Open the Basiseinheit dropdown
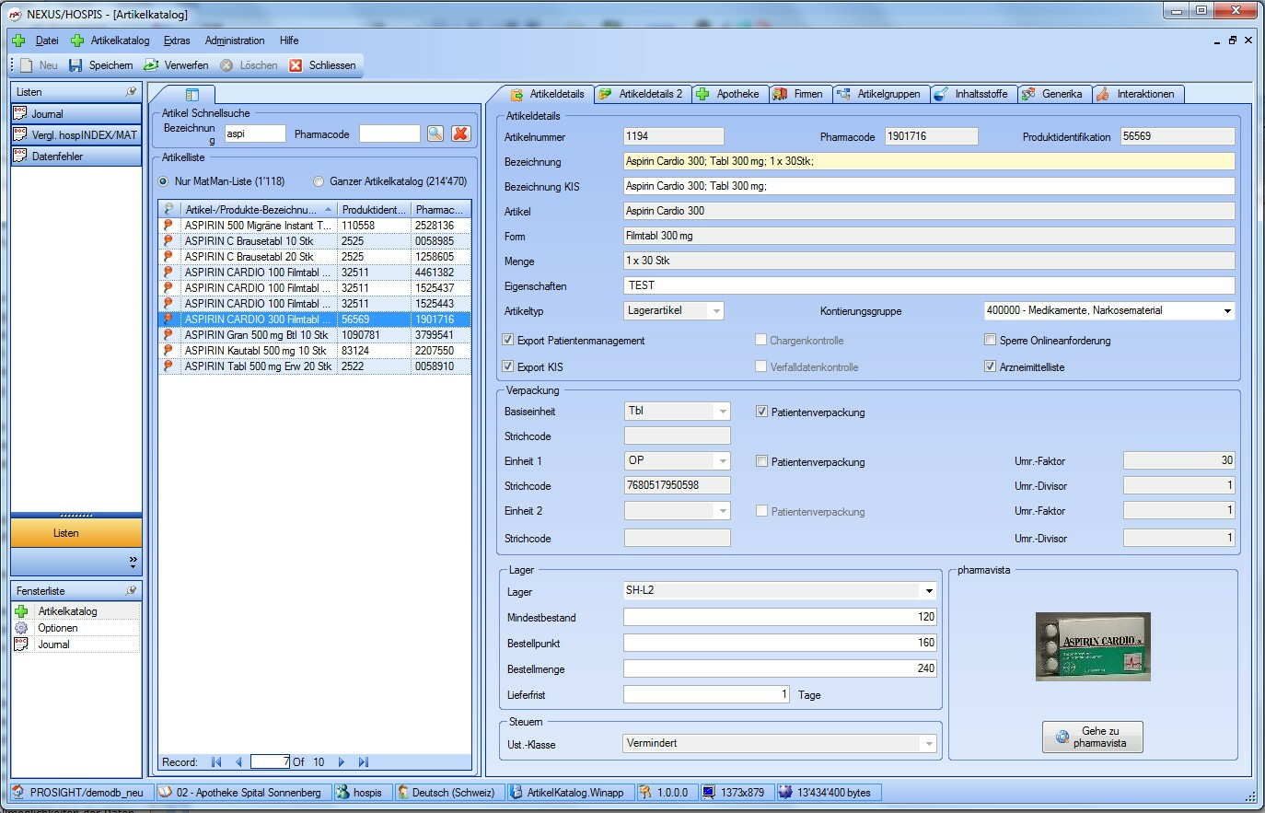 [x=722, y=412]
